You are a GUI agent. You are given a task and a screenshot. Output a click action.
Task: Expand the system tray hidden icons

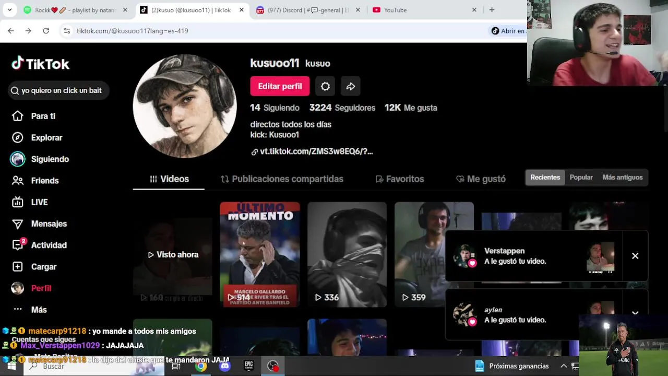[564, 366]
